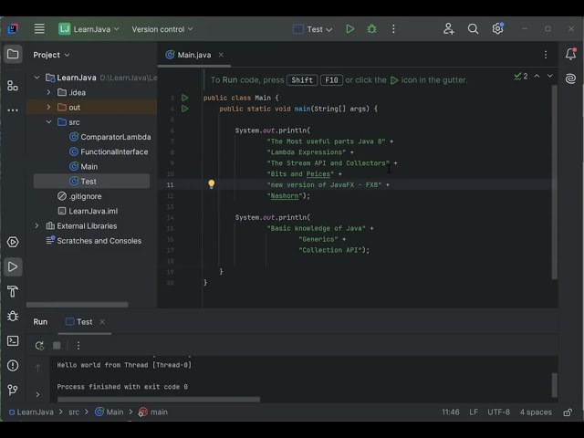584x438 pixels.
Task: Open Project view dropdown
Action: pyautogui.click(x=51, y=55)
